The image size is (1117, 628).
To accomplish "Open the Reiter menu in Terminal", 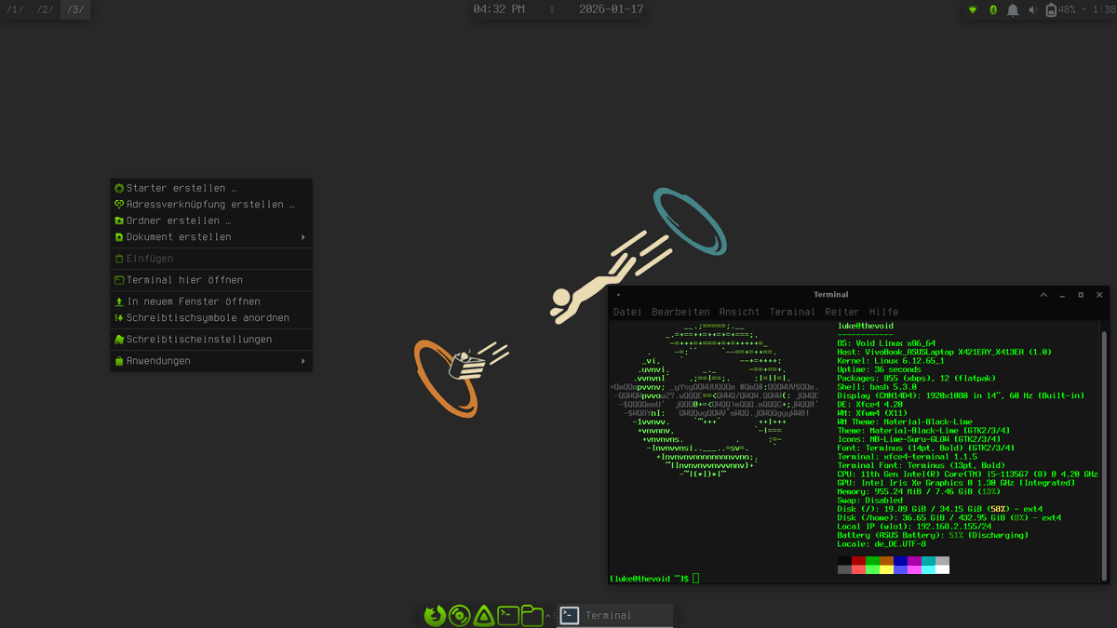I will [842, 312].
